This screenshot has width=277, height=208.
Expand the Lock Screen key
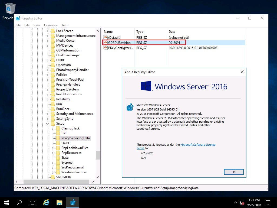(x=47, y=31)
